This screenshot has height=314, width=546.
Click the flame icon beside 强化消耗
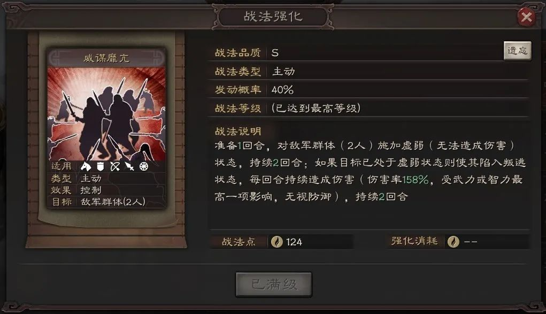(x=453, y=241)
